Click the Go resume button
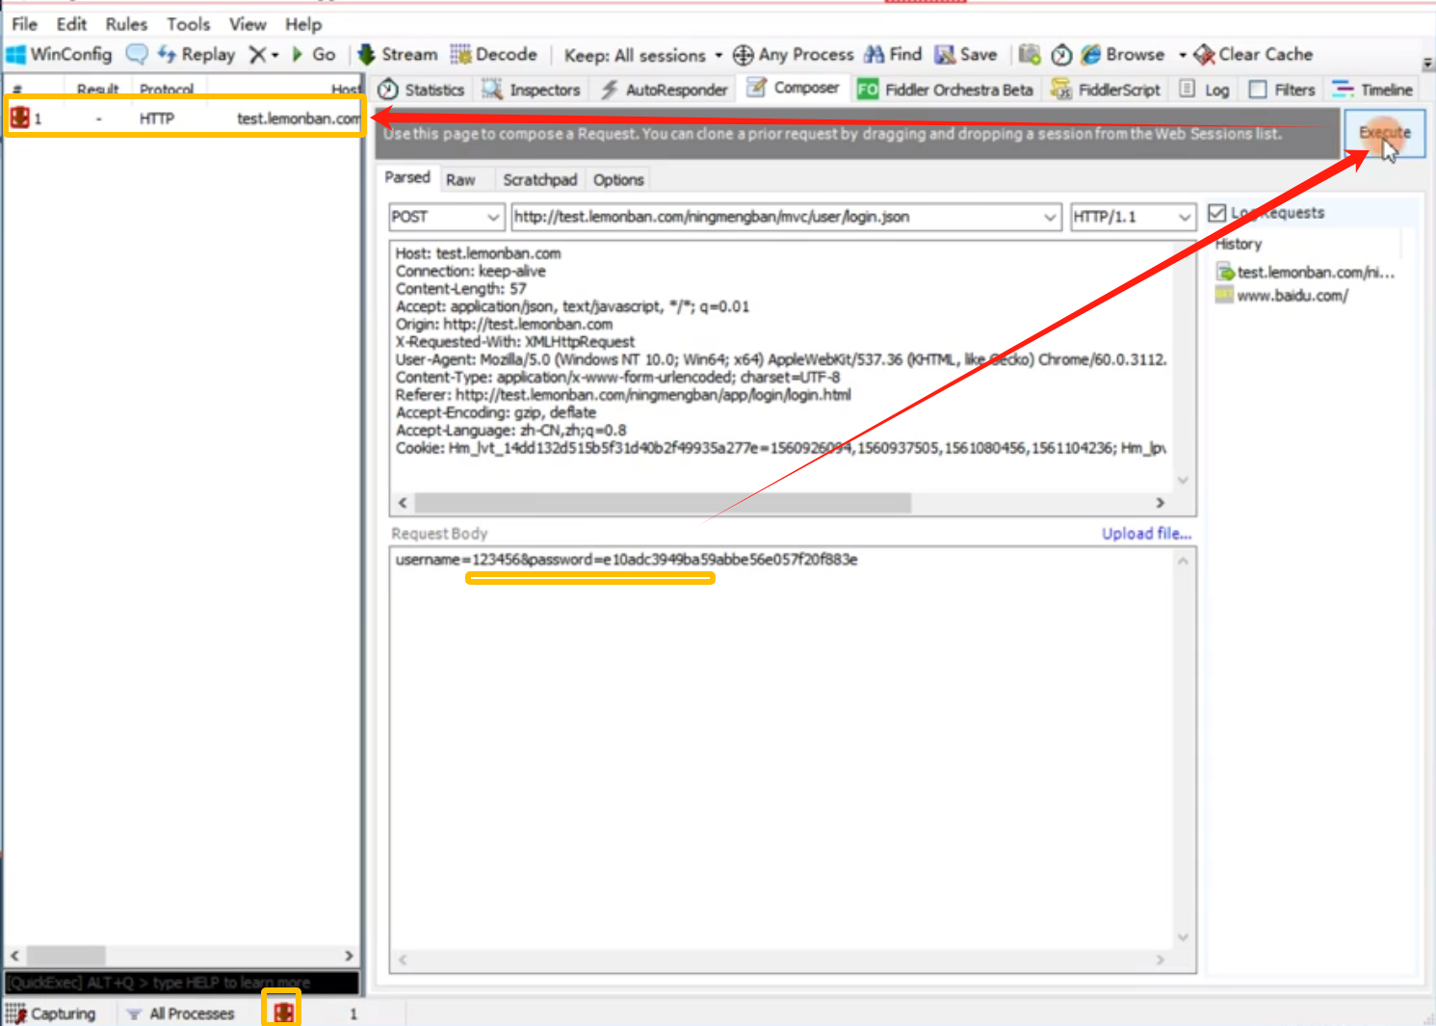This screenshot has height=1026, width=1436. (x=314, y=55)
